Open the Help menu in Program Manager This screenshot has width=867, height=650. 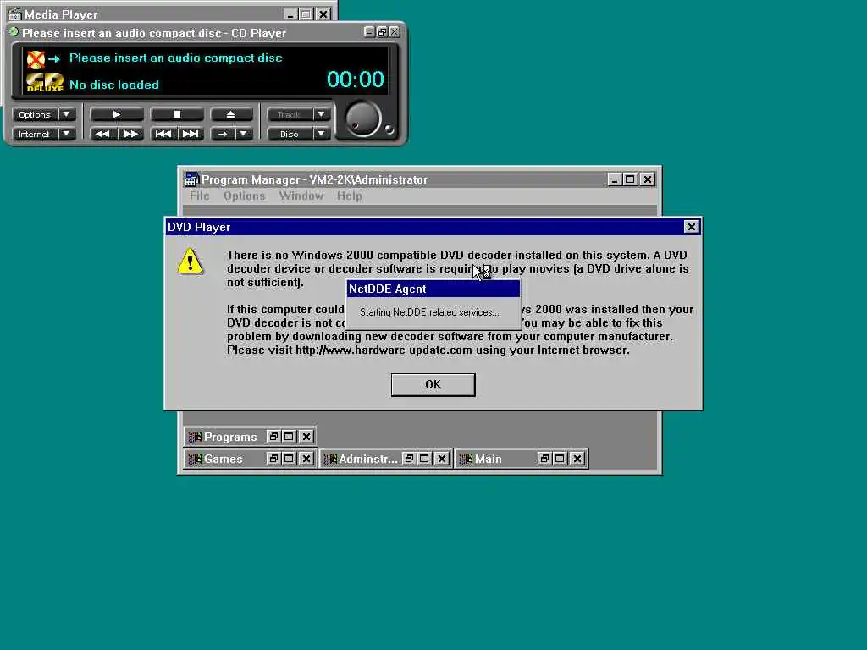coord(350,196)
